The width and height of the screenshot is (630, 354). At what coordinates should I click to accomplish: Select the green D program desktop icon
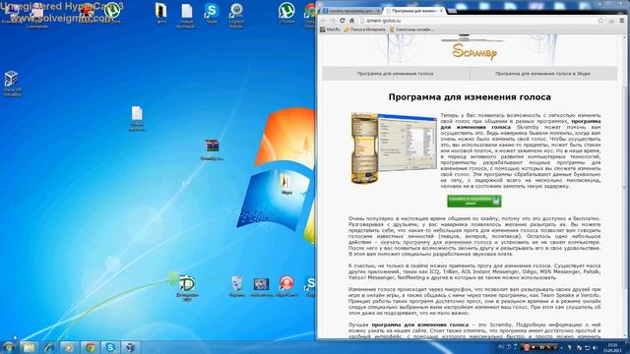[187, 288]
